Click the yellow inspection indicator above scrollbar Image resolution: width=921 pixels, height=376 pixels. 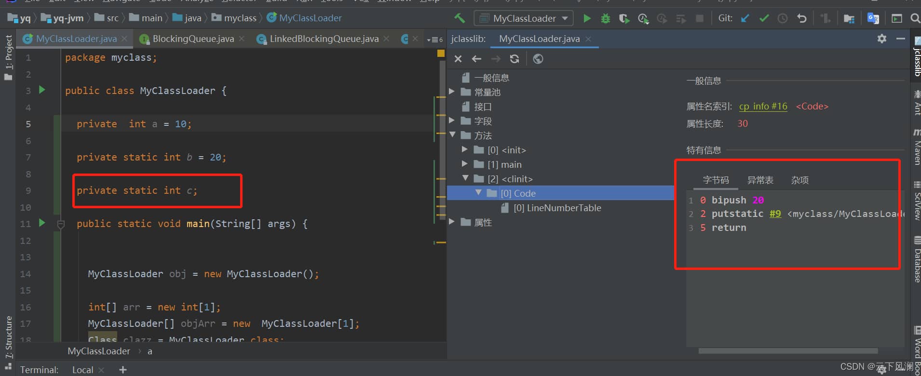point(441,54)
